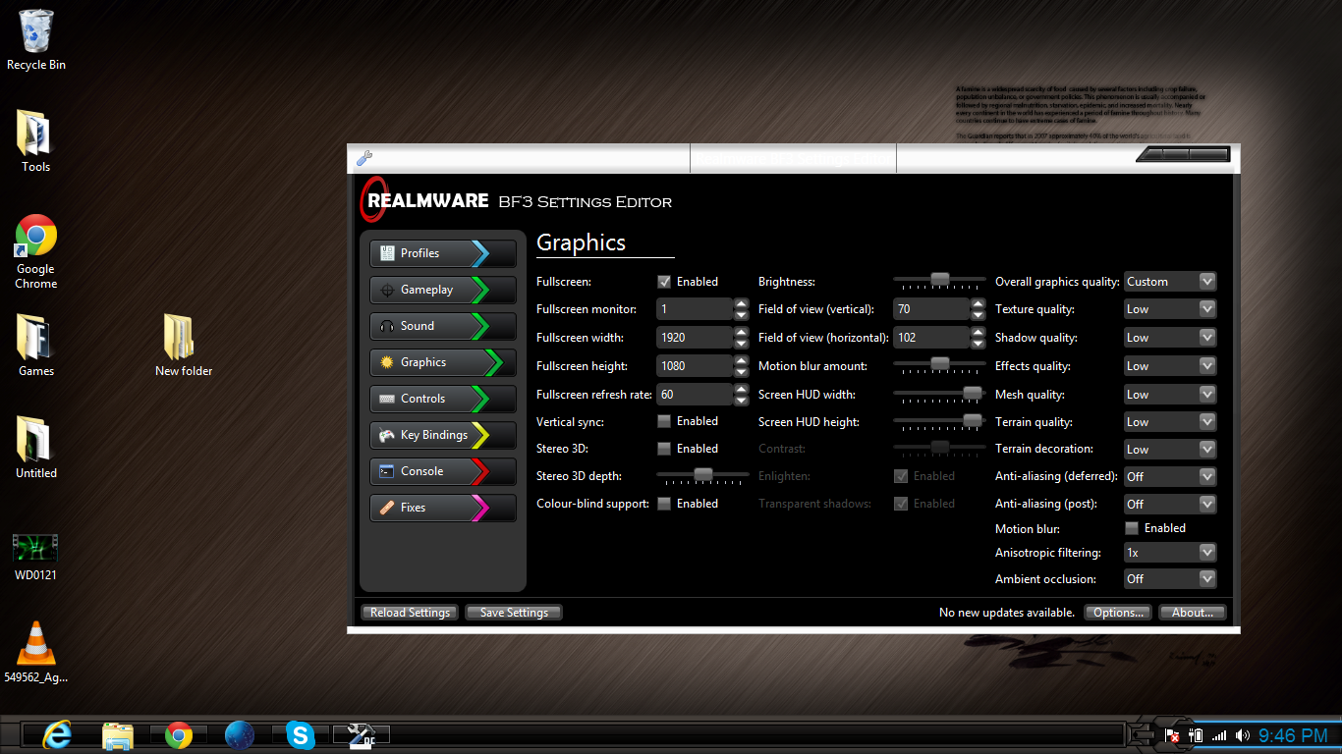Switch to the Profiles section
The image size is (1342, 754).
[x=443, y=253]
